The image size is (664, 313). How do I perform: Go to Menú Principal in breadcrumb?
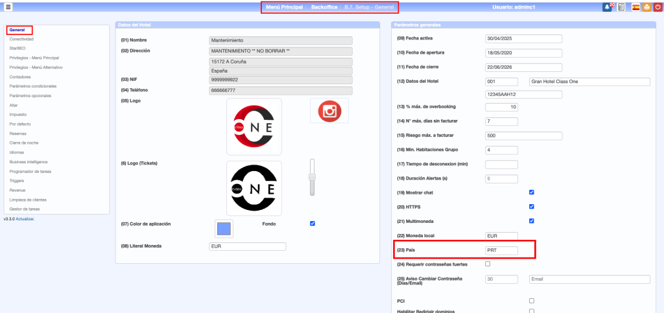point(284,7)
